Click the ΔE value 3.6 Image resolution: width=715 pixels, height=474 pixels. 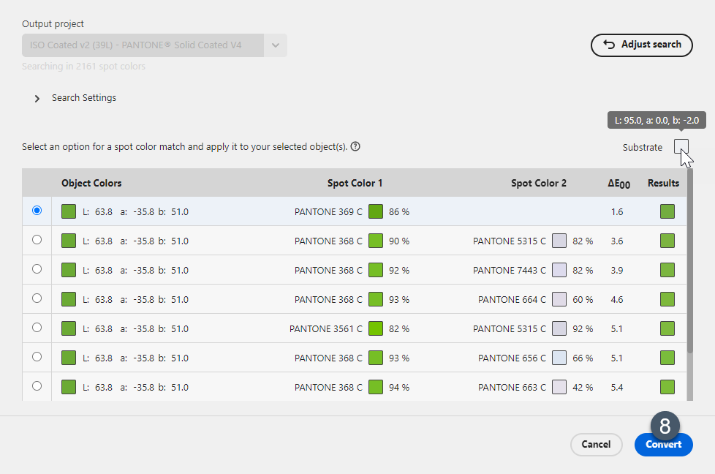pyautogui.click(x=617, y=241)
